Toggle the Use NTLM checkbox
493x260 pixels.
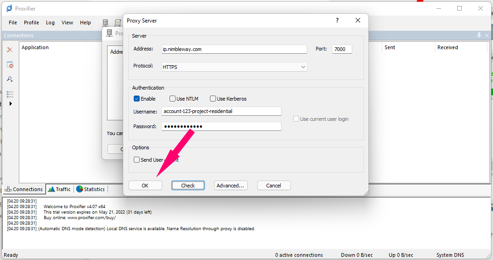172,99
